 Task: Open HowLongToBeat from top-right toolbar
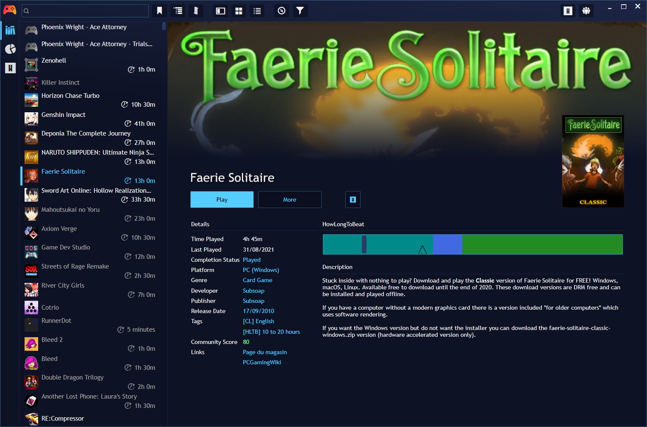(568, 11)
